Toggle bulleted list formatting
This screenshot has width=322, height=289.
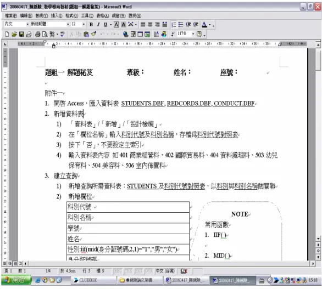click(181, 25)
